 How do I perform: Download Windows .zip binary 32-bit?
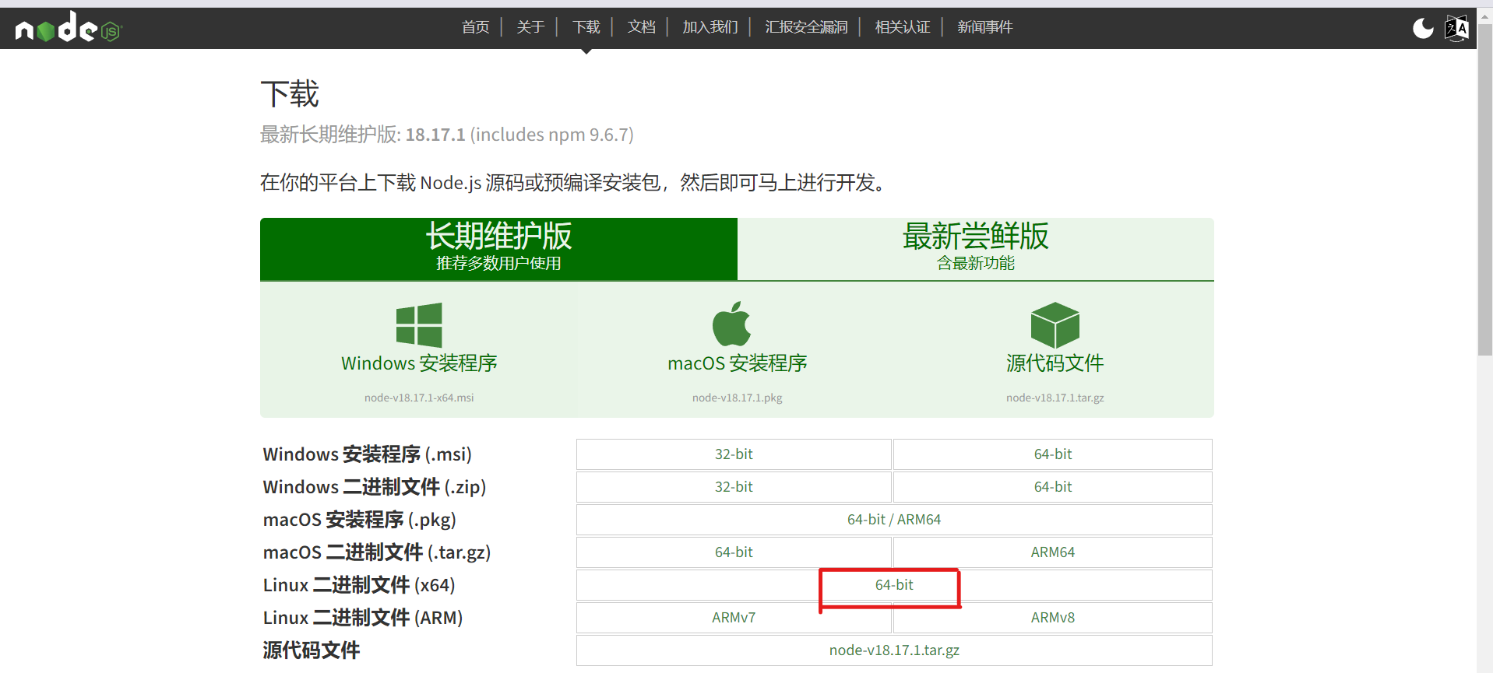pos(734,487)
